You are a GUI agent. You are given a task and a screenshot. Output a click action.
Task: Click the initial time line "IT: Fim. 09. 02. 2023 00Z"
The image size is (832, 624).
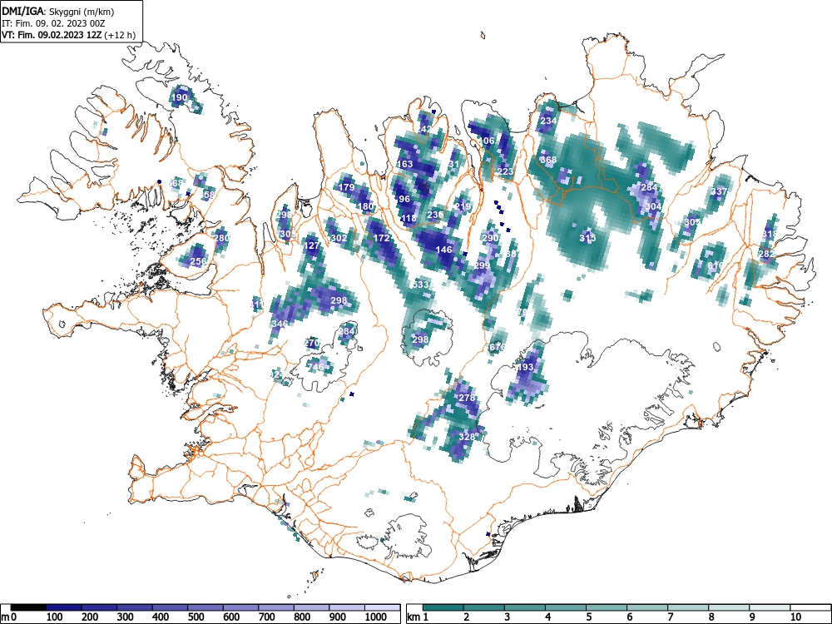pos(53,23)
